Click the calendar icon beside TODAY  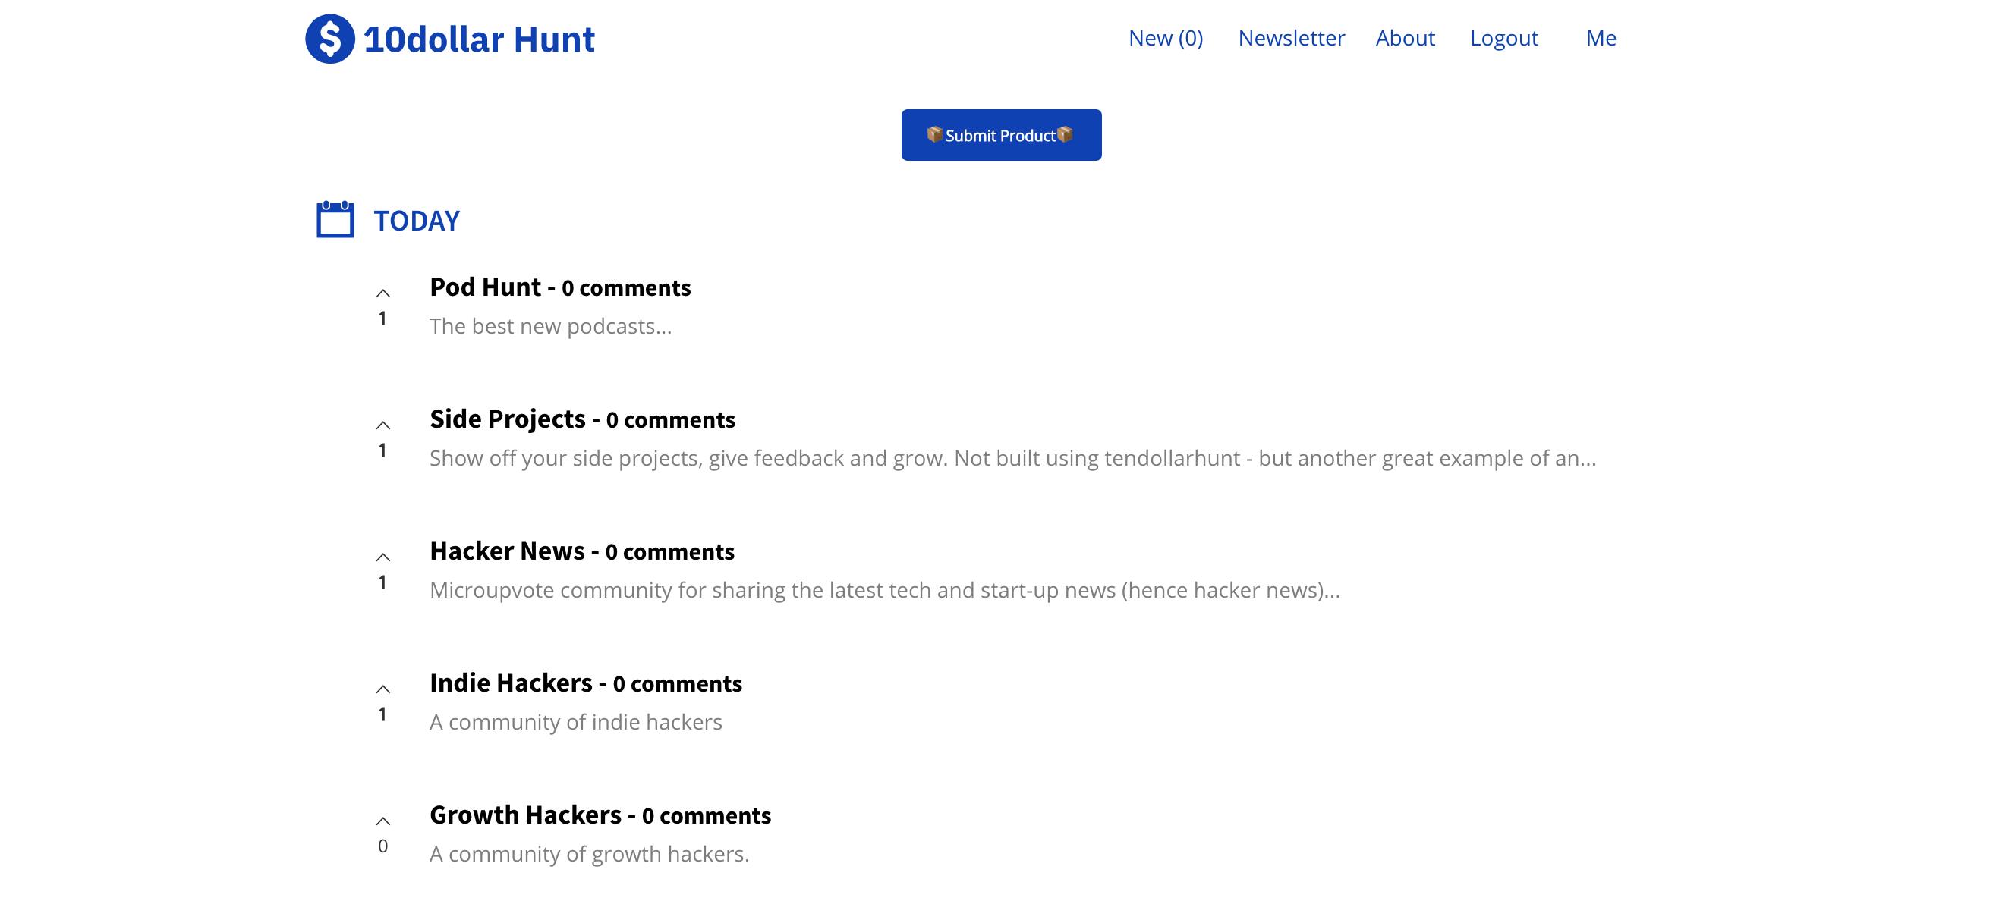click(335, 219)
